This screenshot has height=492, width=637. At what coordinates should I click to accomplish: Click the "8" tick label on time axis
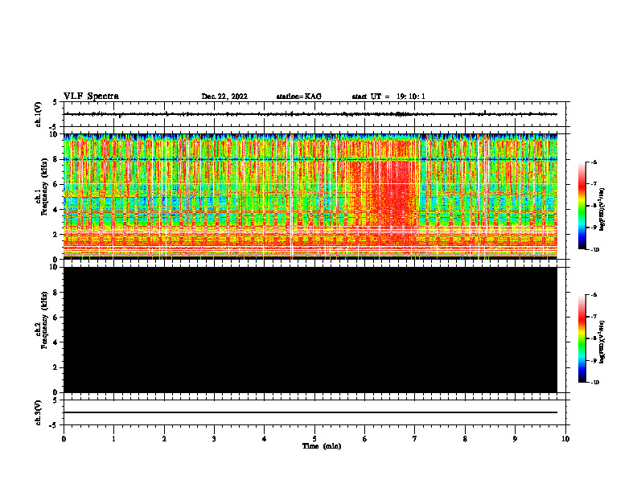465,439
